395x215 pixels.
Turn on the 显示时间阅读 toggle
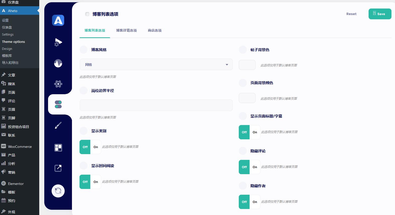96,182
